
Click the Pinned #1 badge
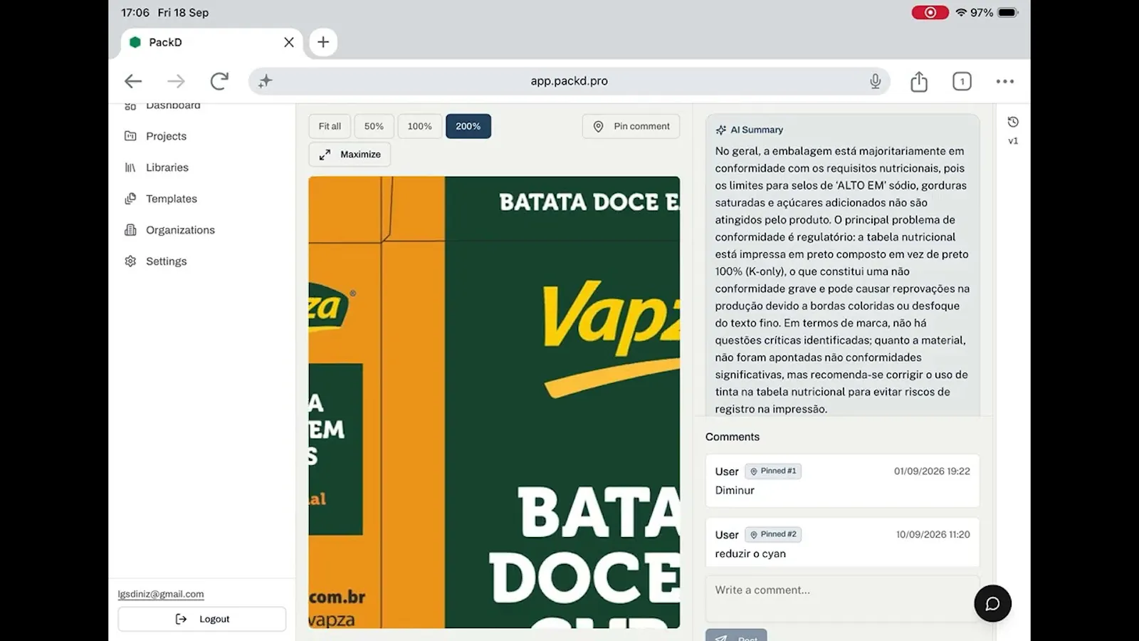(x=773, y=471)
